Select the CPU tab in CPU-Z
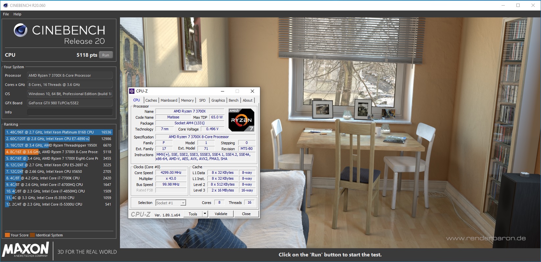The width and height of the screenshot is (541, 262). click(136, 100)
